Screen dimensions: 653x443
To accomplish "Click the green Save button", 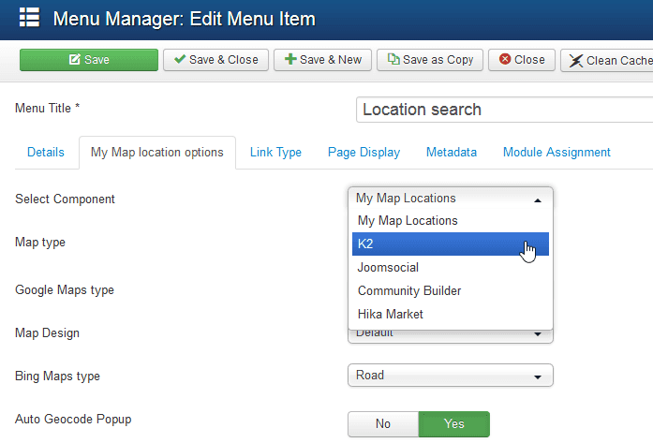I will coord(88,60).
